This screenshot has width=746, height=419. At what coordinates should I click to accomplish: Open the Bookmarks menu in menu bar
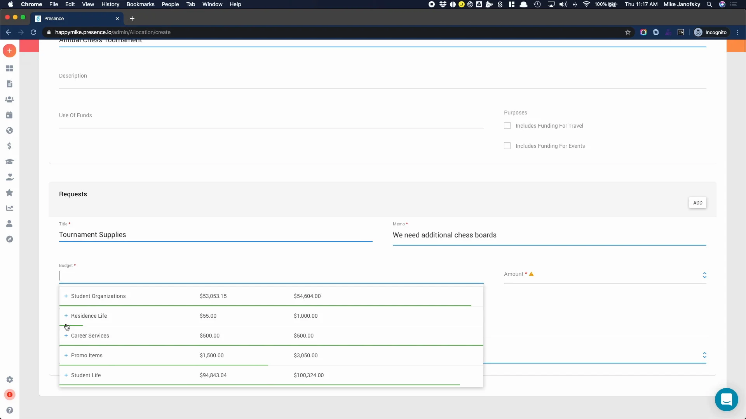(x=140, y=4)
